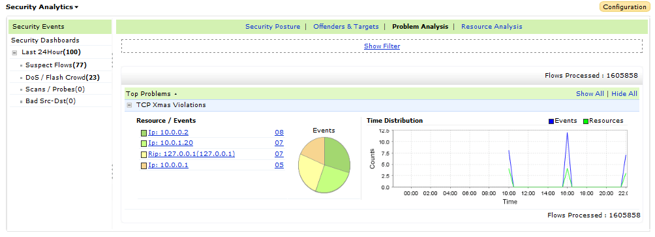
Task: Open the Ip: 10.0.0.1 resource link
Action: (x=168, y=165)
